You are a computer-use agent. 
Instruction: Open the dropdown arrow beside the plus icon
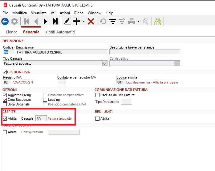pyautogui.click(x=83, y=21)
